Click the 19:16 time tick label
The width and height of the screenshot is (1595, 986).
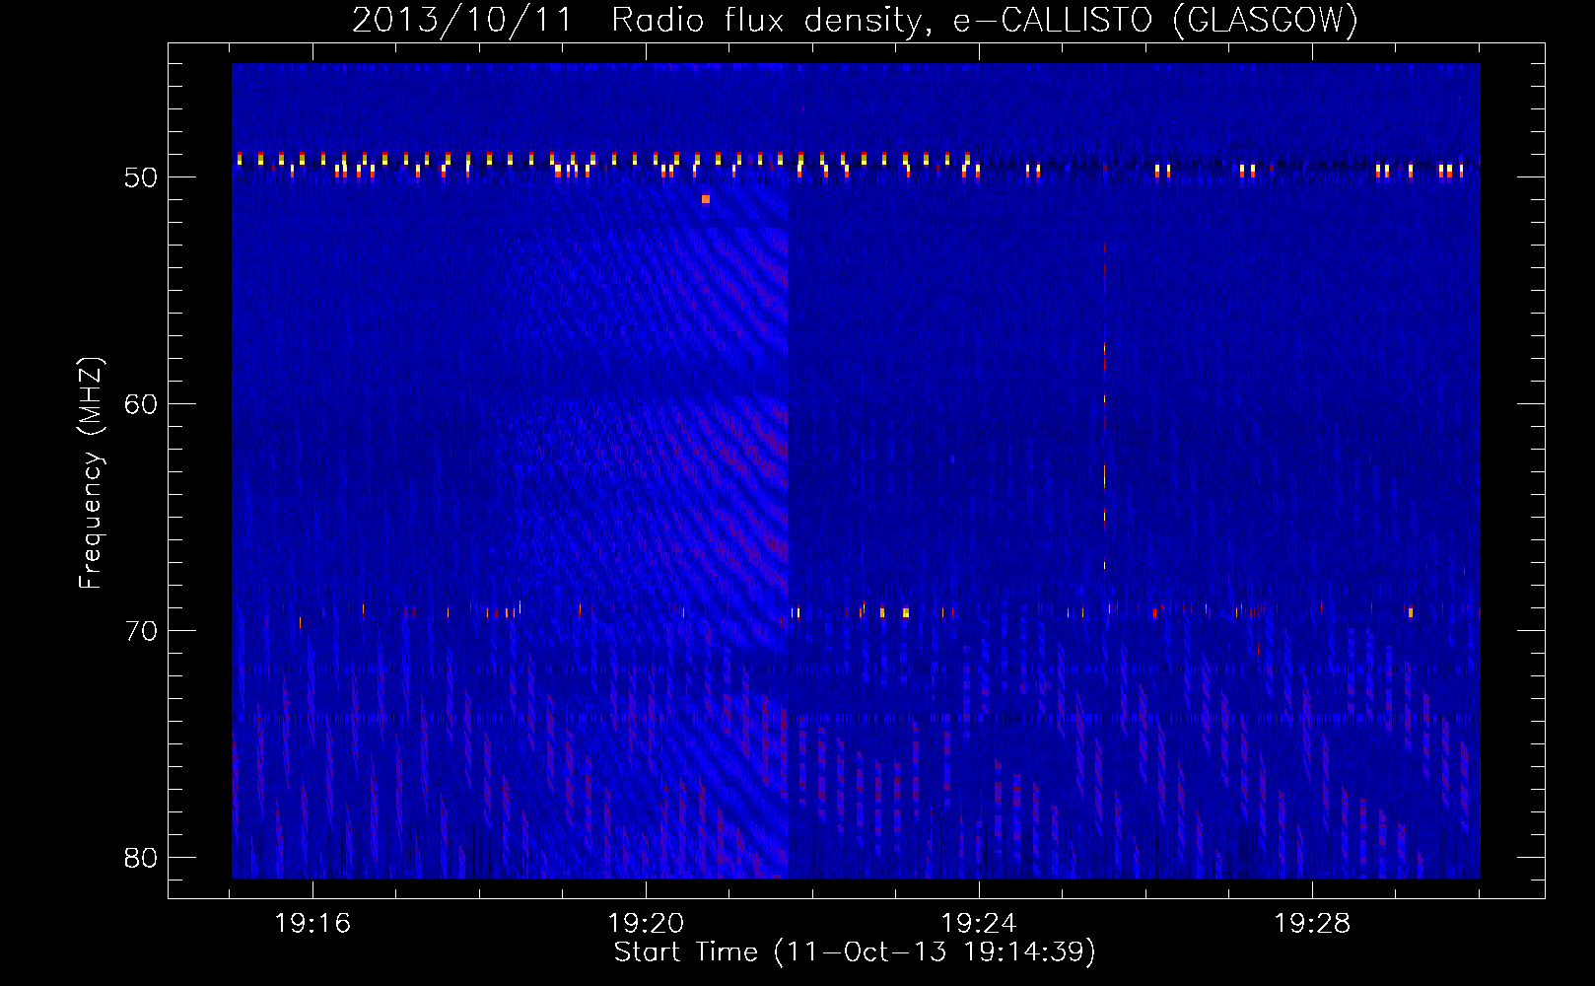(x=312, y=924)
